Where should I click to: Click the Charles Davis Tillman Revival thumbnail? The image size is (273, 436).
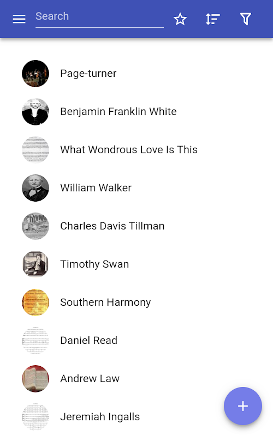coord(35,226)
